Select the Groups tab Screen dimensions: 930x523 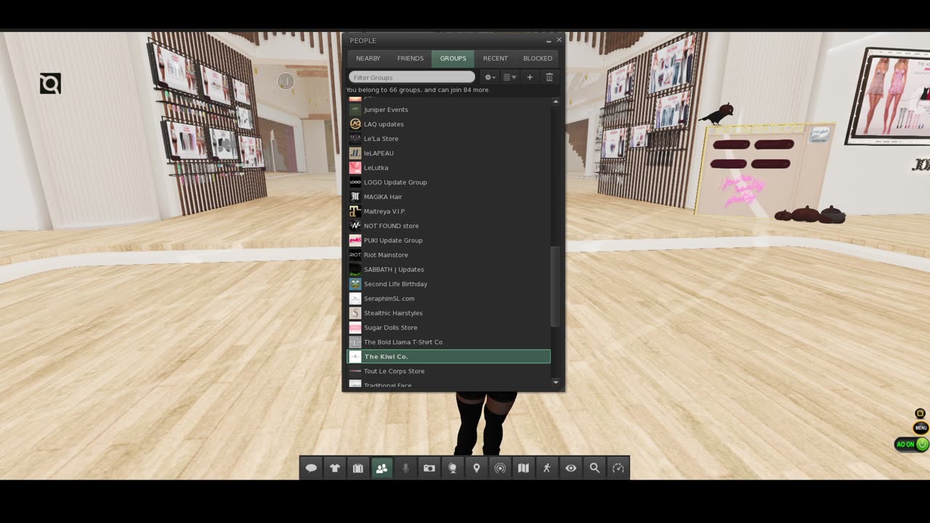pos(453,58)
